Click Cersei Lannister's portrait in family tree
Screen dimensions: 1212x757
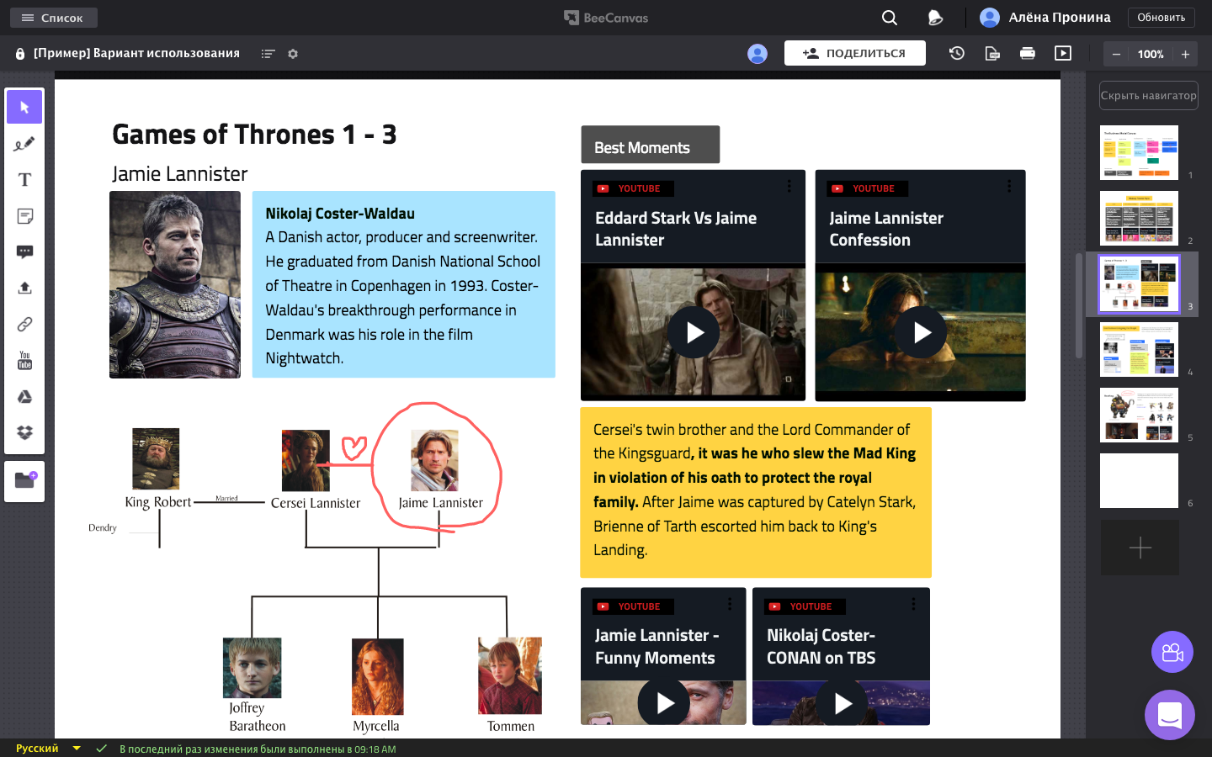coord(306,460)
